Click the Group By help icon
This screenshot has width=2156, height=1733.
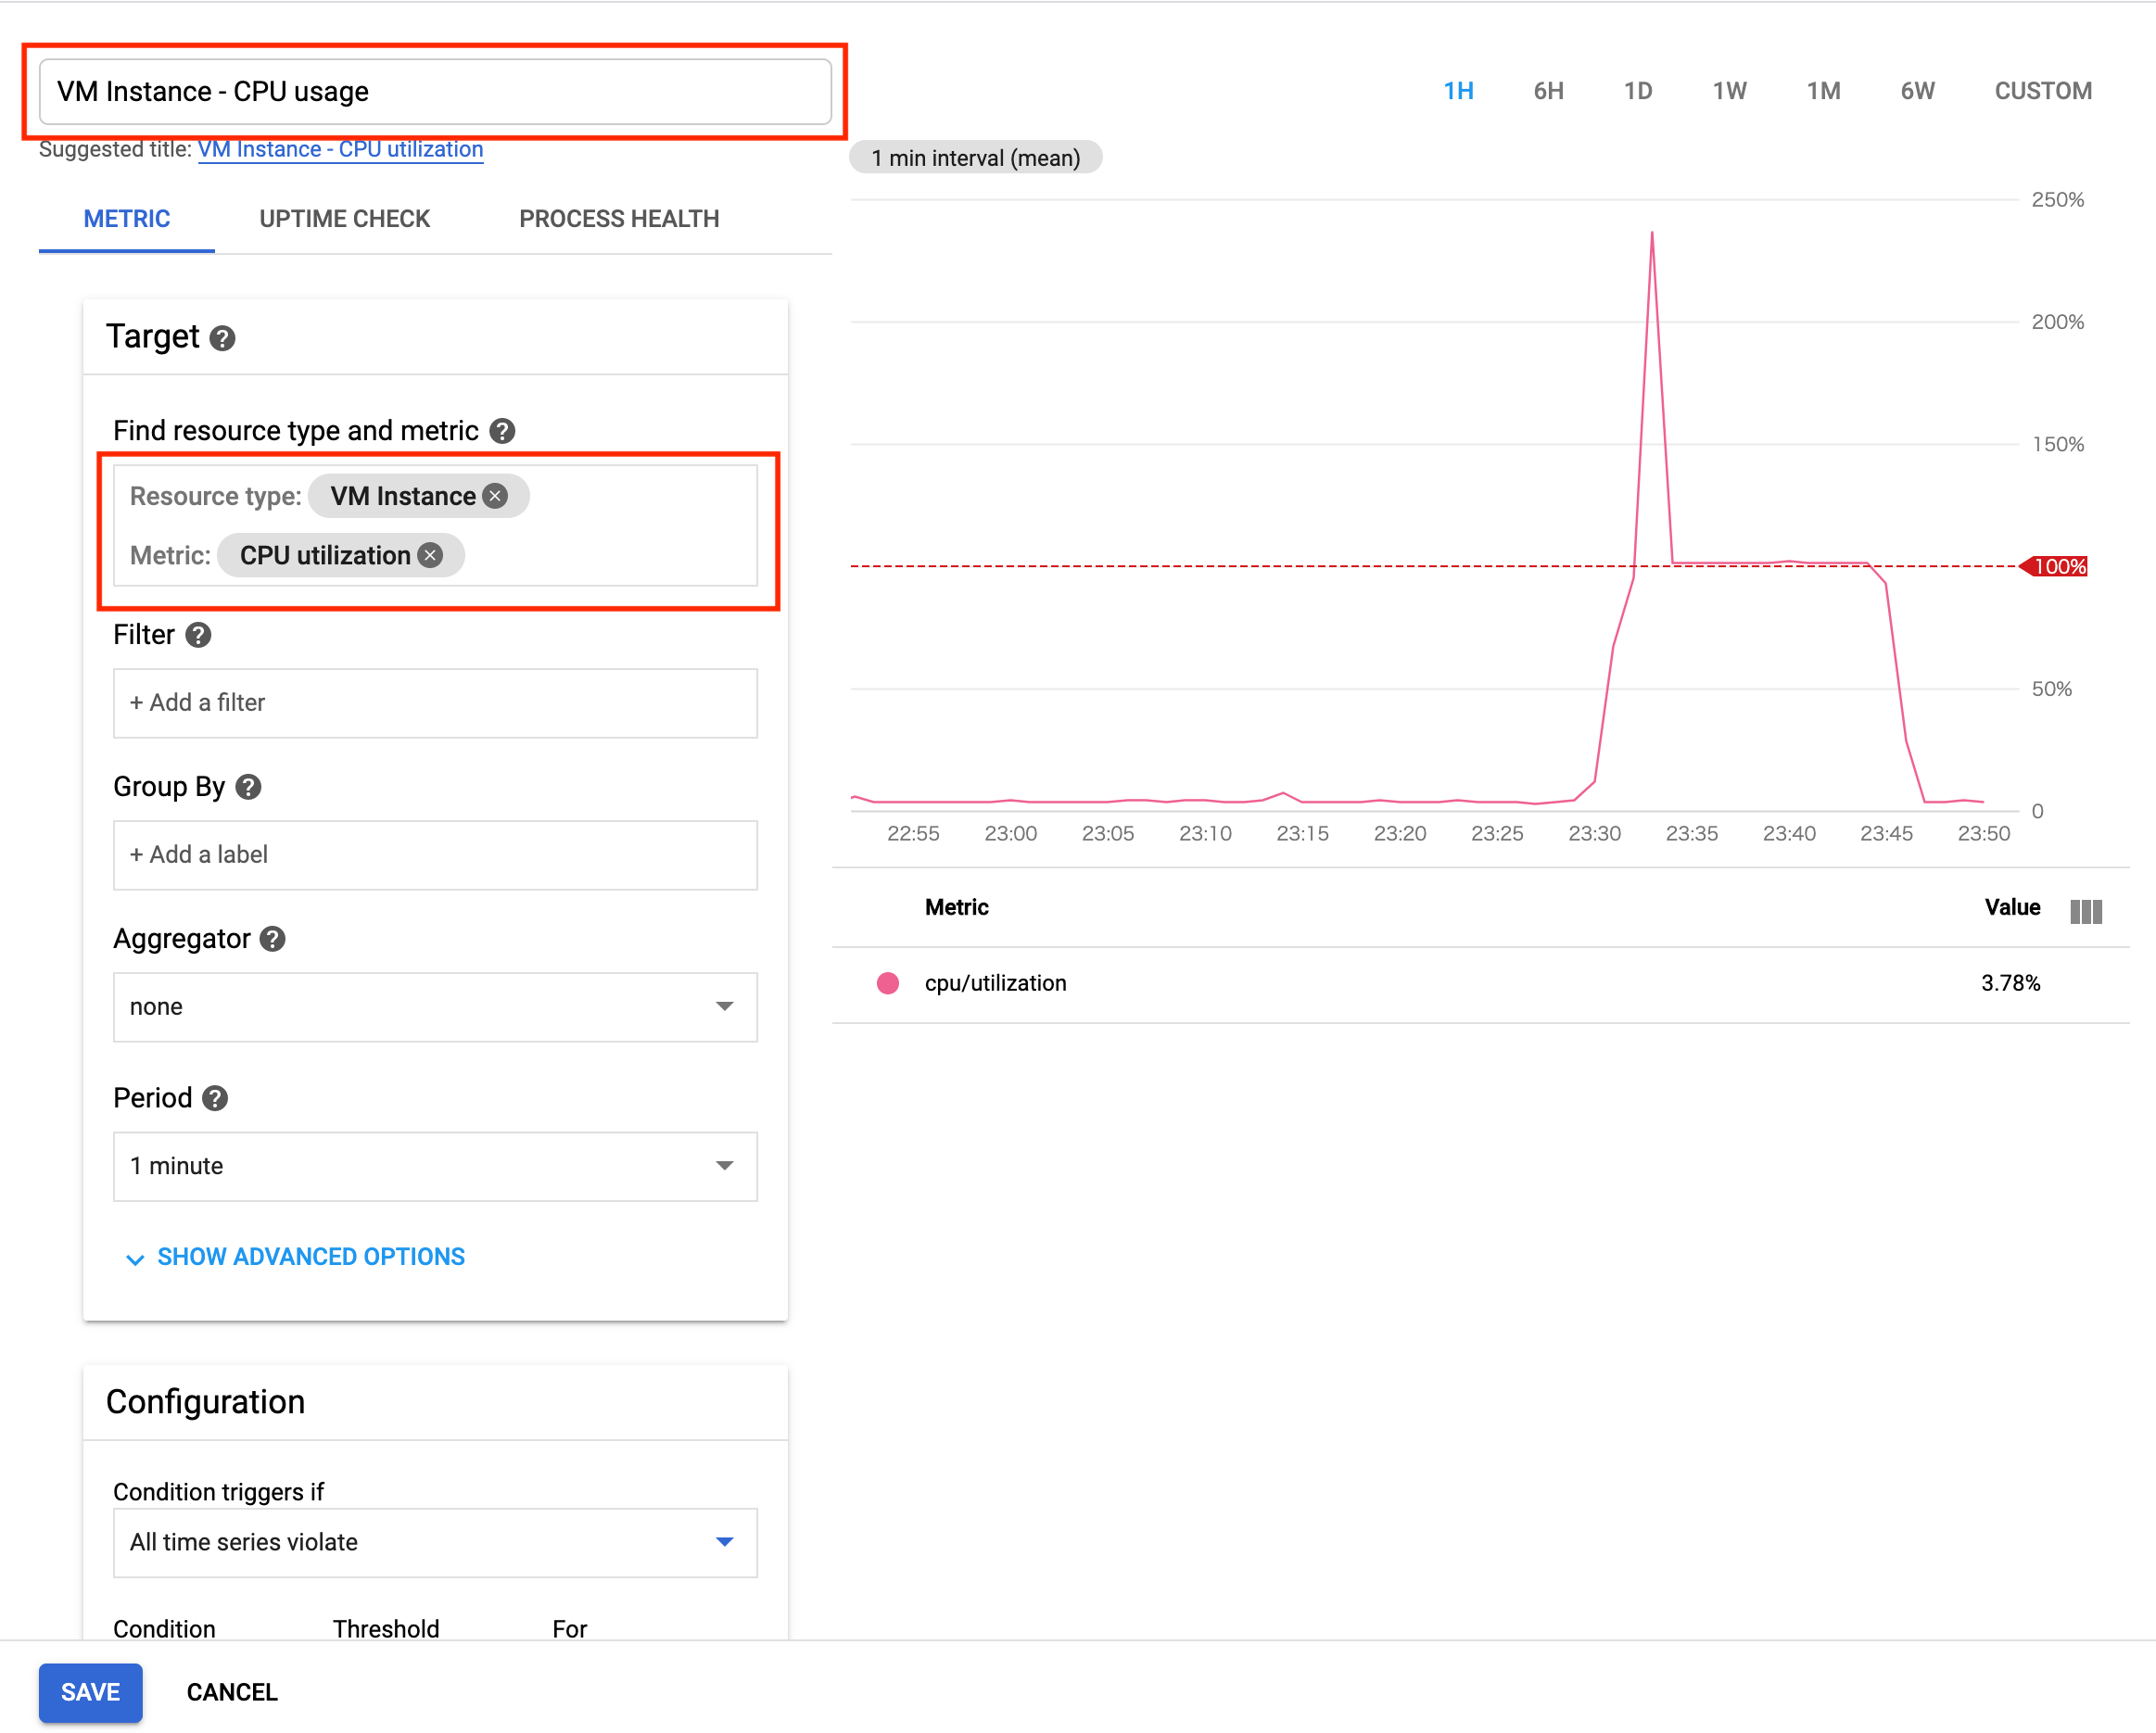pyautogui.click(x=248, y=787)
